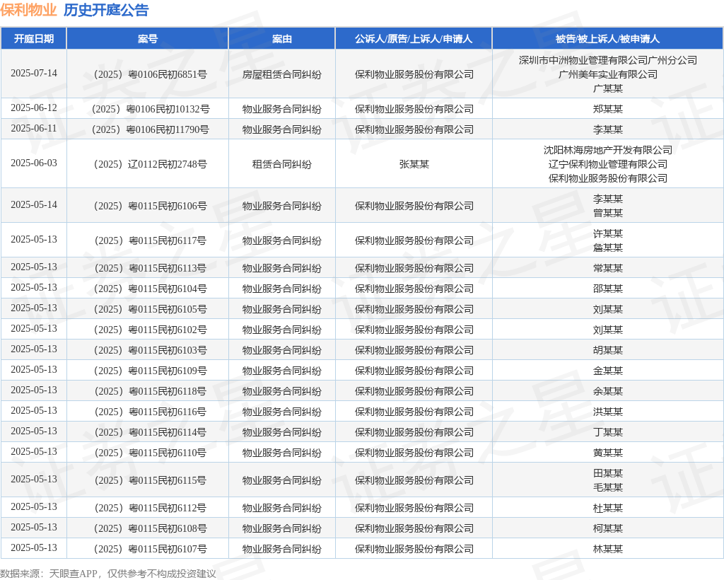Image resolution: width=724 pixels, height=580 pixels.
Task: Click defendant 金某某
Action: tap(607, 371)
